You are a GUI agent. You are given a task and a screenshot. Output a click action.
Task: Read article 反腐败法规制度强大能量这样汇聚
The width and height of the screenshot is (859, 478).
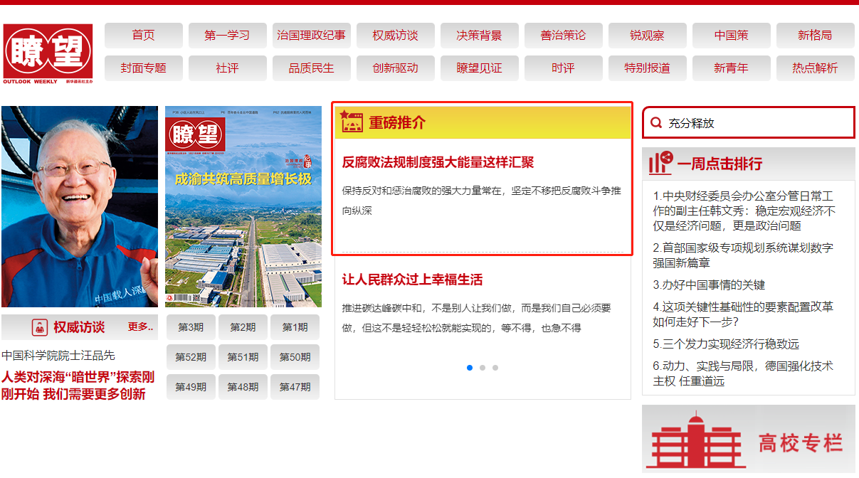coord(438,162)
